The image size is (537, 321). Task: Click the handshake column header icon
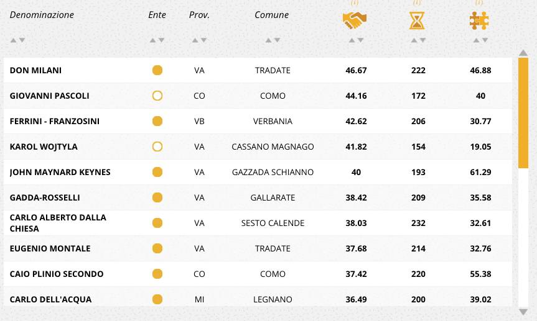[x=355, y=20]
